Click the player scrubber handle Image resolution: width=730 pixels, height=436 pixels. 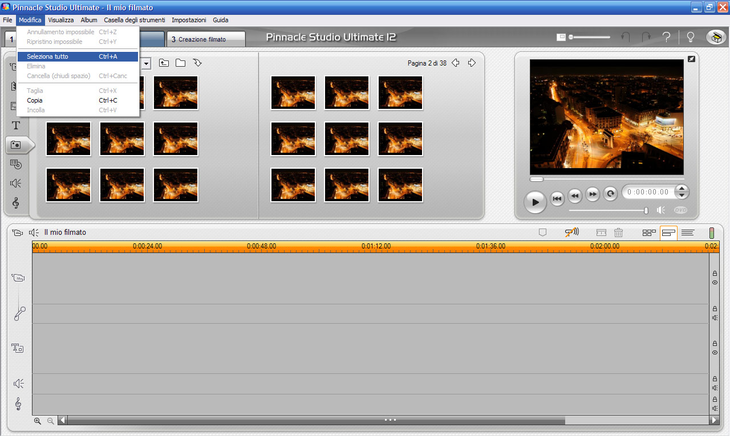point(536,179)
